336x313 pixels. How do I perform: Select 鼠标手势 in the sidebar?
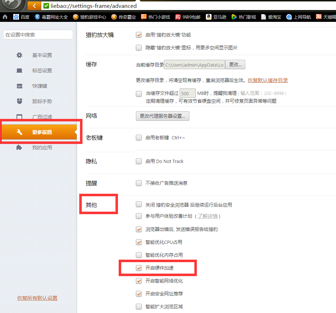[42, 101]
